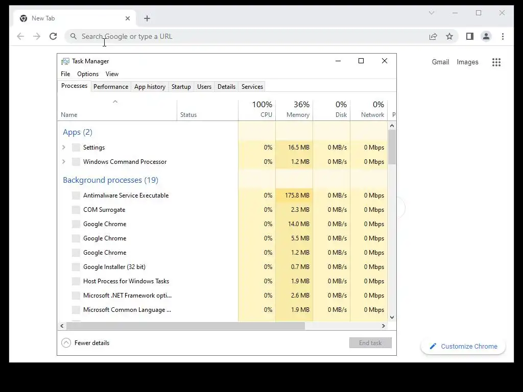Click Chrome's forward navigation arrow
This screenshot has width=523, height=392.
37,36
